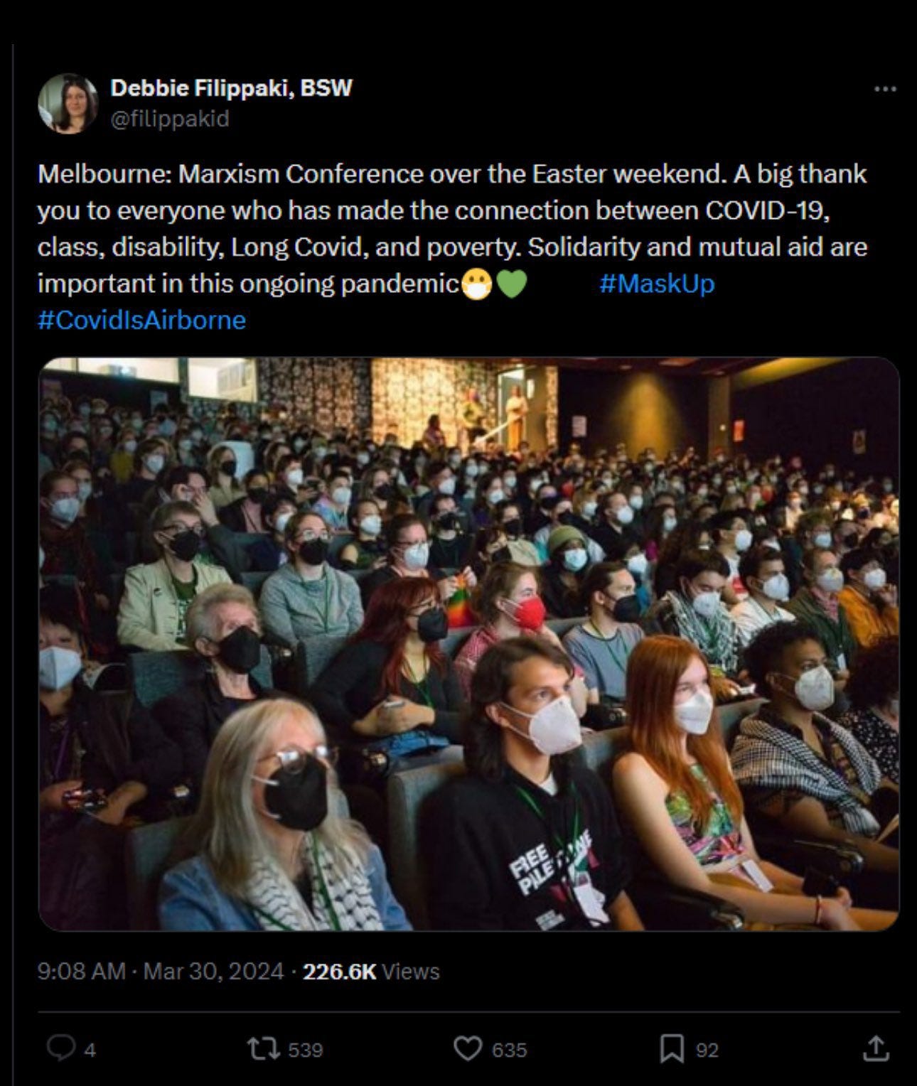Click the tweet text about Marxism Conference
This screenshot has height=1086, width=917.
452,229
